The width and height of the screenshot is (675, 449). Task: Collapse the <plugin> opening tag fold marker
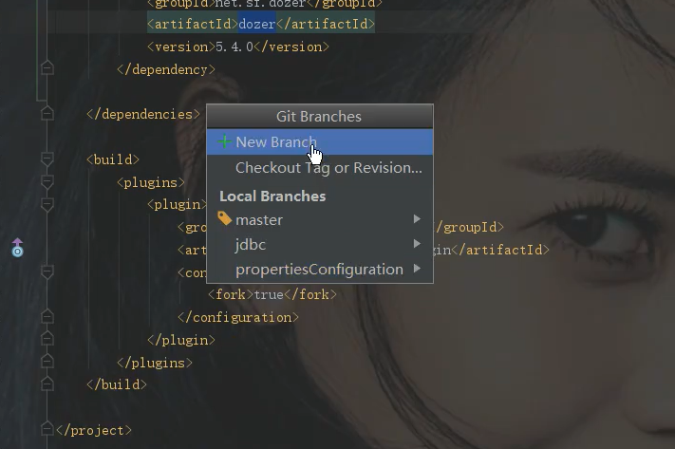click(47, 204)
